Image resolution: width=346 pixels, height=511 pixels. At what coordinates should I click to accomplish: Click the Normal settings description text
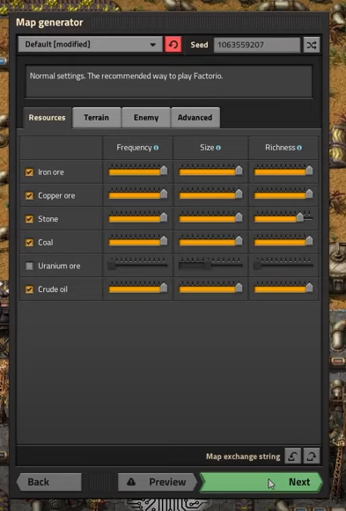tap(127, 77)
